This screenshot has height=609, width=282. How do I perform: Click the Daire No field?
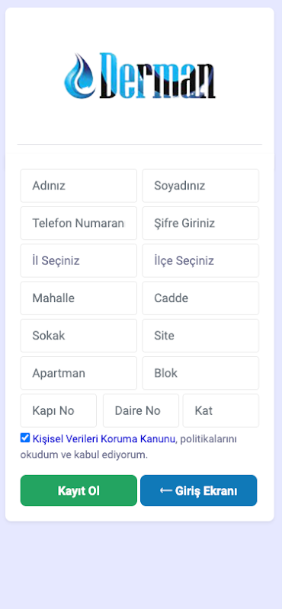coord(141,410)
